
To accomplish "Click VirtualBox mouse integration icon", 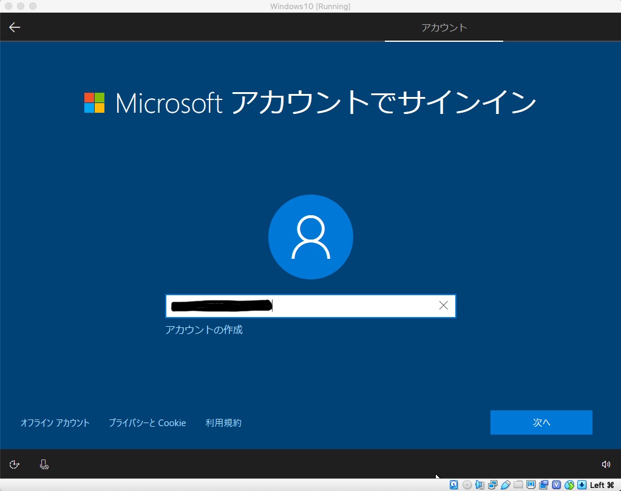I will [x=569, y=485].
